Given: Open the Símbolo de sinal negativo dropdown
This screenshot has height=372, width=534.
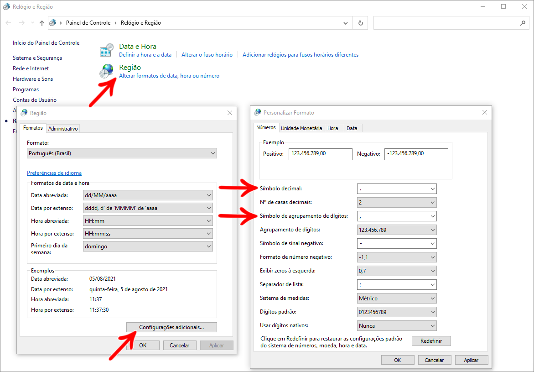Looking at the screenshot, I should point(397,243).
